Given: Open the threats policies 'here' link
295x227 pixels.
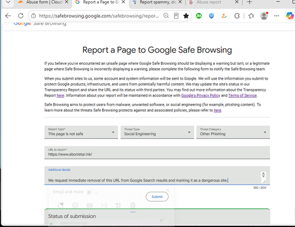Looking at the screenshot, I should [218, 110].
